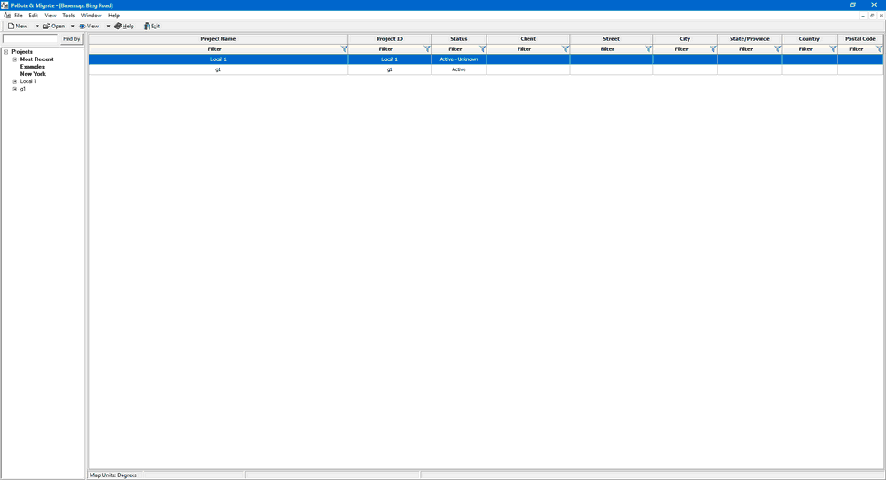Expand the Local 1 tree node
The image size is (886, 480).
[15, 81]
